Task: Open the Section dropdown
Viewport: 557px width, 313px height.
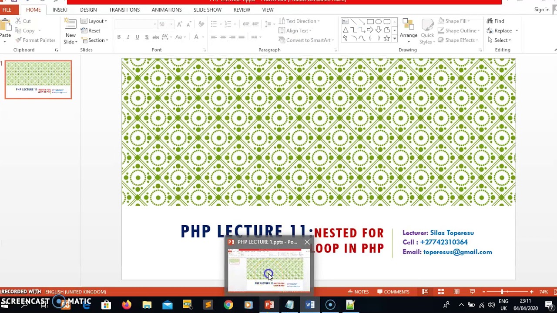Action: click(94, 40)
